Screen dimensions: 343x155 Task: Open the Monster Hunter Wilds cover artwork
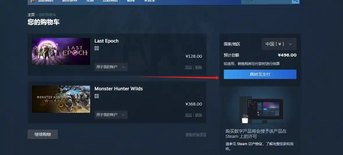[61, 99]
